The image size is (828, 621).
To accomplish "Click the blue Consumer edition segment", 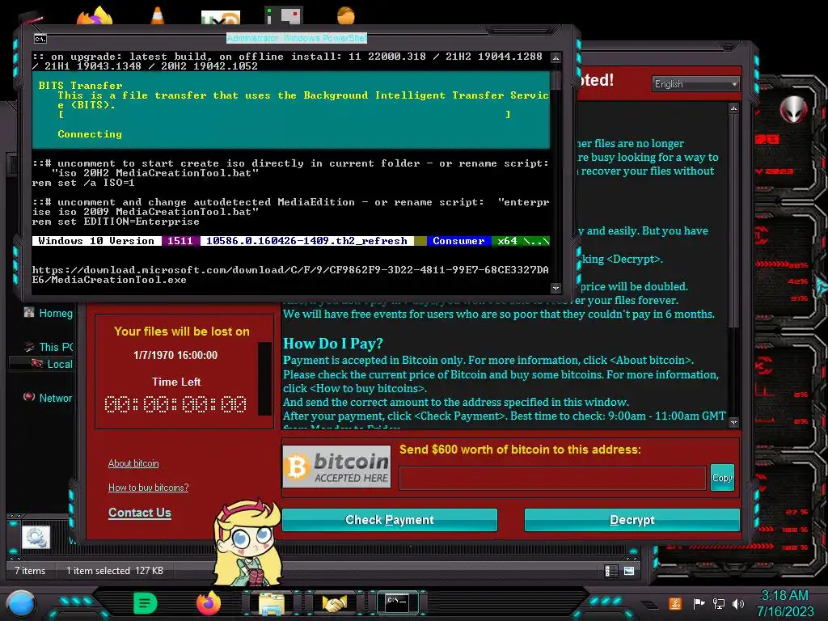I will [x=459, y=241].
